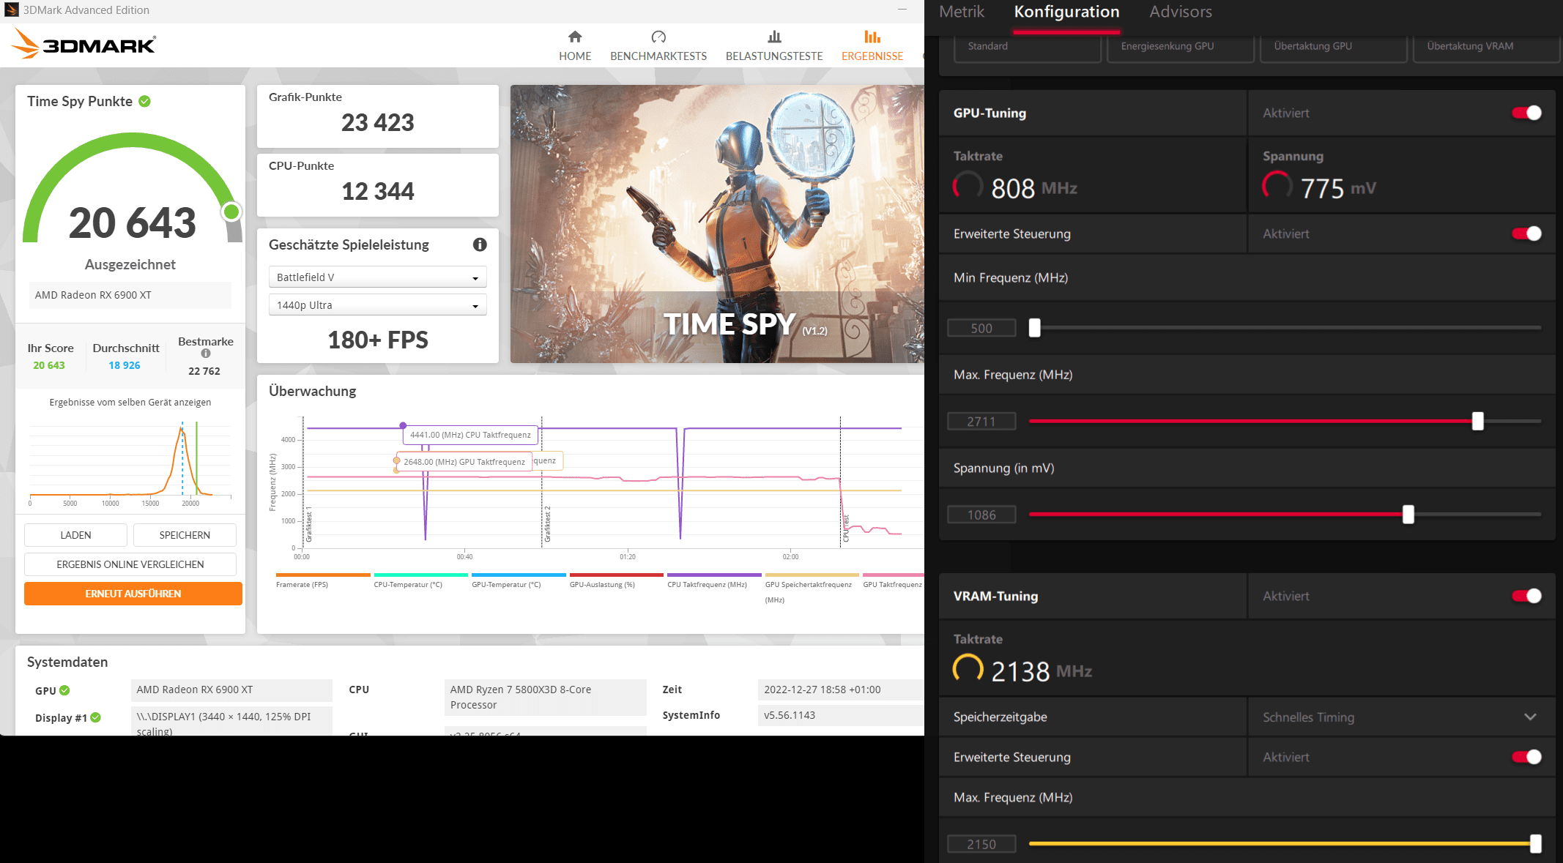Image resolution: width=1563 pixels, height=863 pixels.
Task: Open the Battlefield V game dropdown
Action: 377,277
